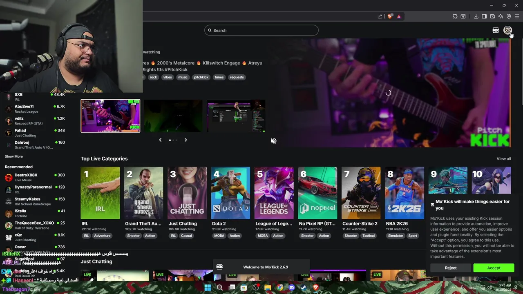Open the Counter-Strike 2 category card

point(361,193)
